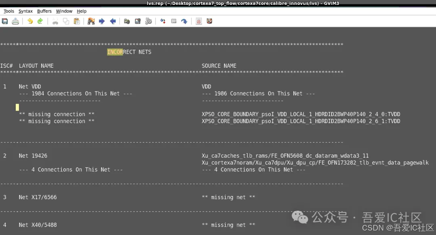This screenshot has width=436, height=235.
Task: Redo the last undone change
Action: coord(41,21)
